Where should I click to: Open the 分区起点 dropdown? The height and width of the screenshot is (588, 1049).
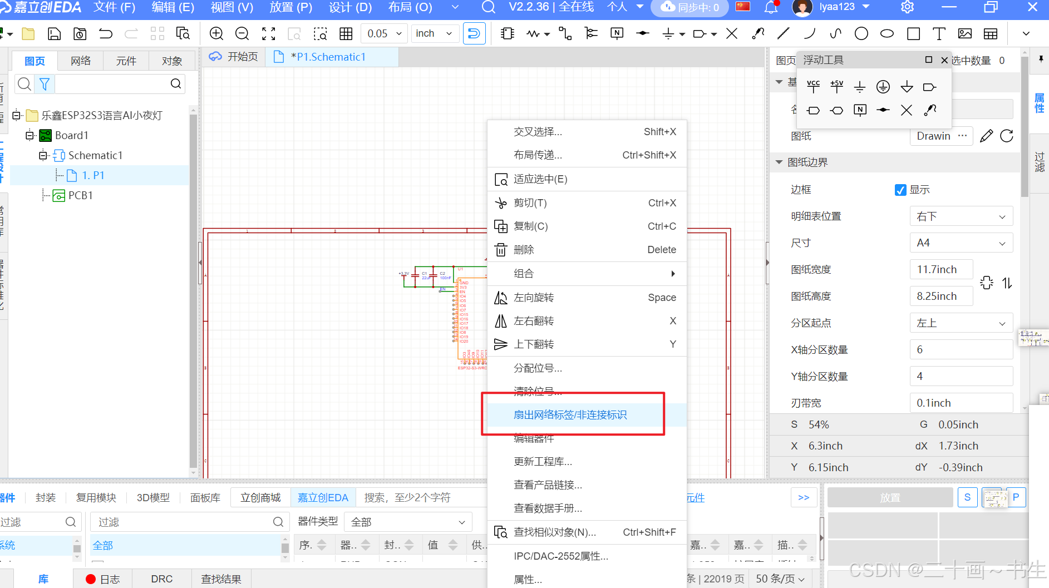[961, 323]
